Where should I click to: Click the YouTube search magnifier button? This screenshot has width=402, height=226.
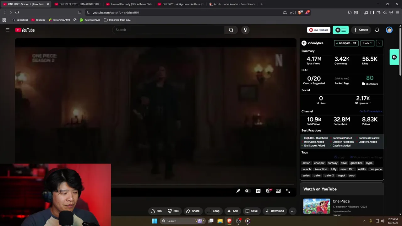point(231,30)
